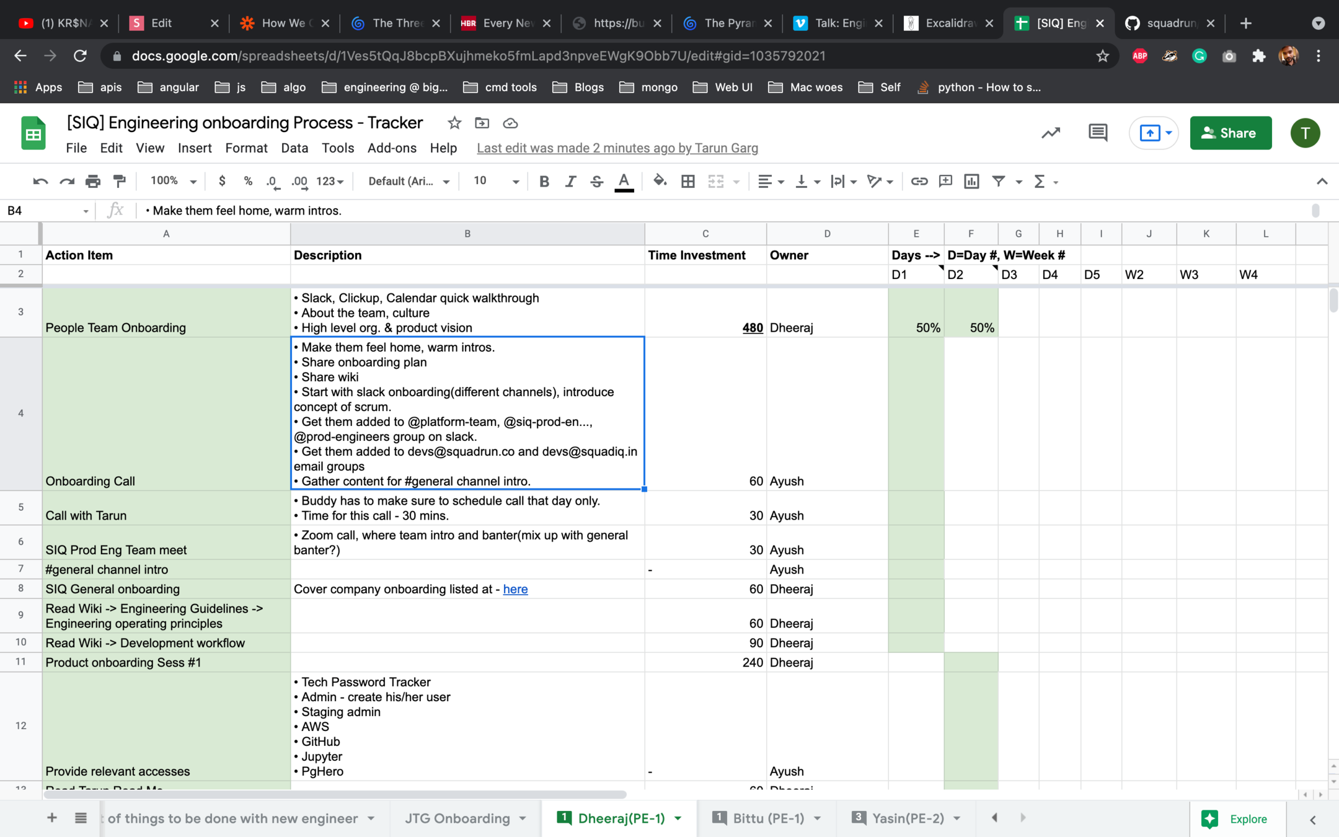Star this spreadsheet document

454,123
